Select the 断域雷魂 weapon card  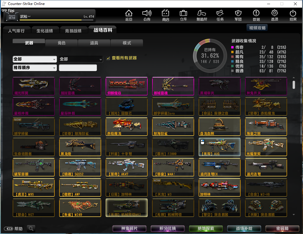(173, 86)
